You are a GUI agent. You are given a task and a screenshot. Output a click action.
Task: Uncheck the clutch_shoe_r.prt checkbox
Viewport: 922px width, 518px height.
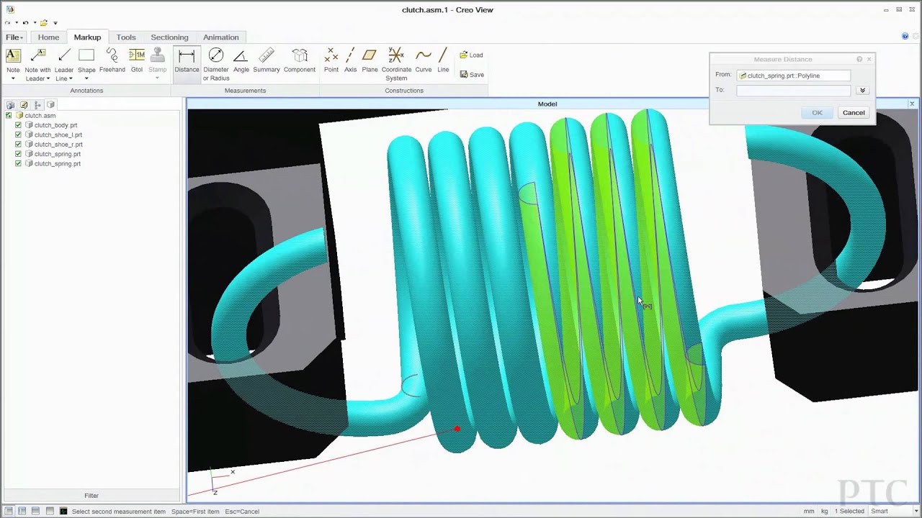coord(19,145)
